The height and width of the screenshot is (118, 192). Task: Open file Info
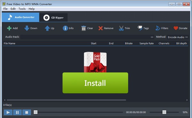(x=68, y=28)
